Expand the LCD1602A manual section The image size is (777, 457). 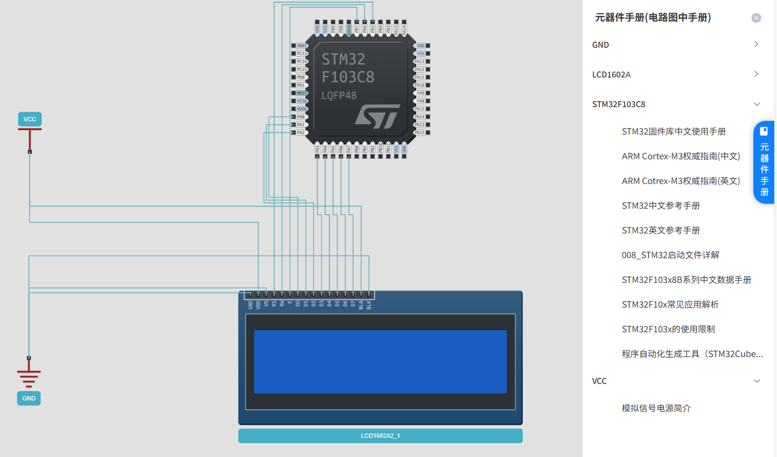click(756, 74)
